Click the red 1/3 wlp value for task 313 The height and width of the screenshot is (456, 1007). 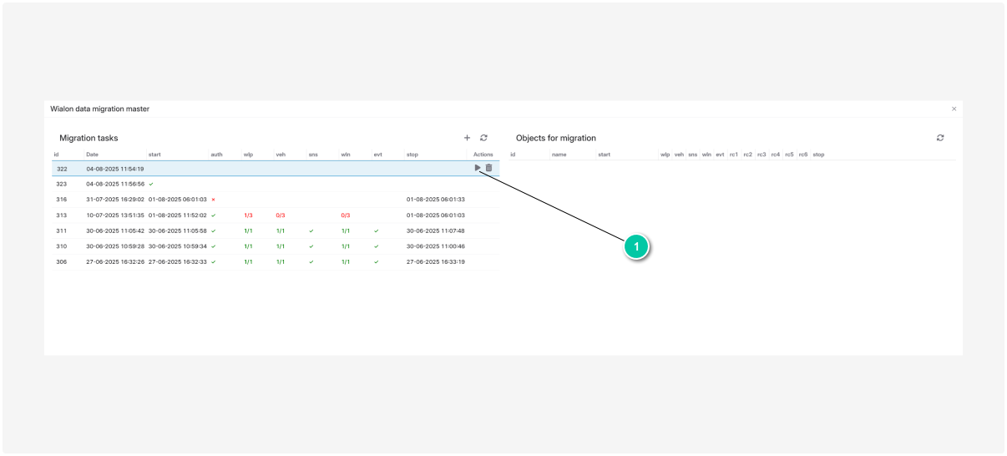(248, 215)
